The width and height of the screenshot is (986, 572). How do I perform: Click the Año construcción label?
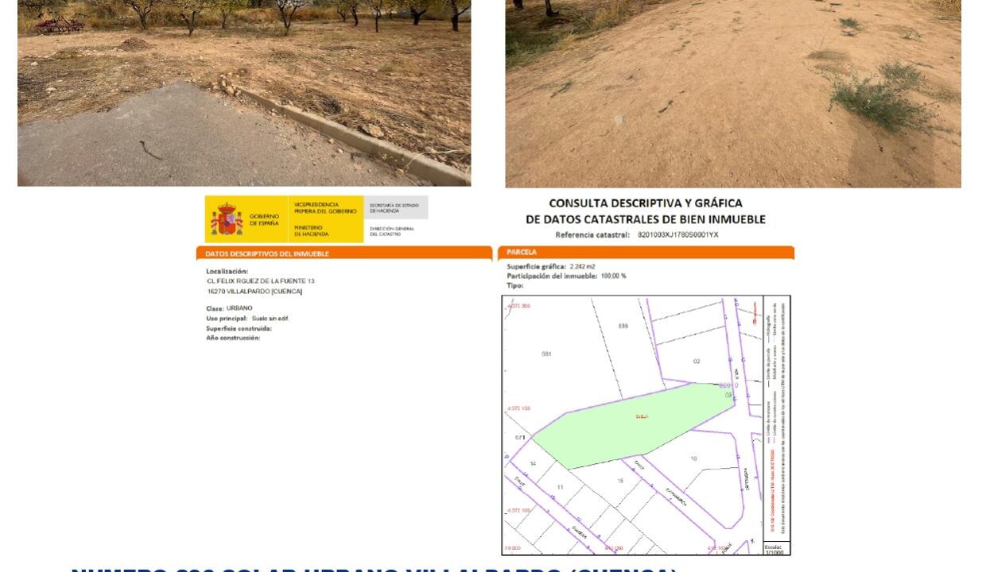[x=233, y=338]
